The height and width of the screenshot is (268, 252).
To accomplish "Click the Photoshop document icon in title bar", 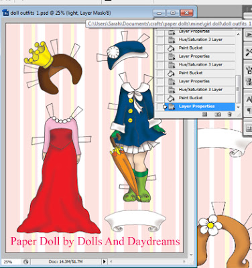I will point(6,13).
